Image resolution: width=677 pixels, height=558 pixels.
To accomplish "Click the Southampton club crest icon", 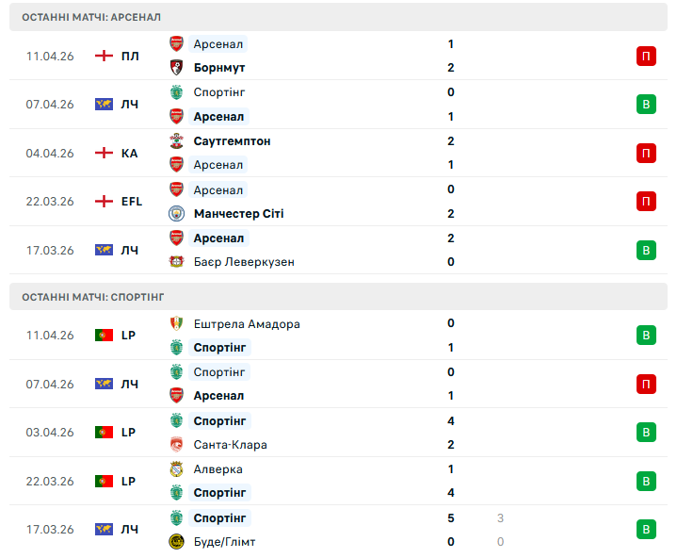I will click(x=176, y=140).
